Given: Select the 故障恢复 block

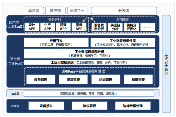Looking at the screenshot, I should coord(138,79).
